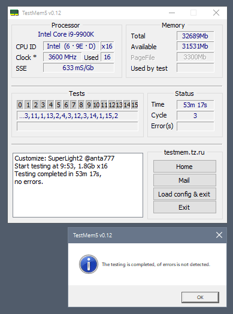This screenshot has width=233, height=314.
Task: Select test number 0 box
Action: click(20, 105)
